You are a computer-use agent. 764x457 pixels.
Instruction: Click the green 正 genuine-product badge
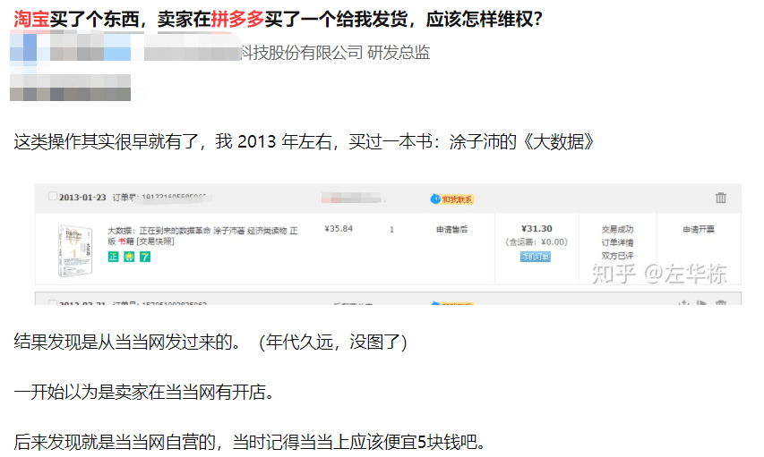click(x=113, y=257)
